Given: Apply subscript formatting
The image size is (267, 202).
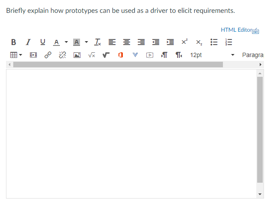Looking at the screenshot, I should pos(199,42).
